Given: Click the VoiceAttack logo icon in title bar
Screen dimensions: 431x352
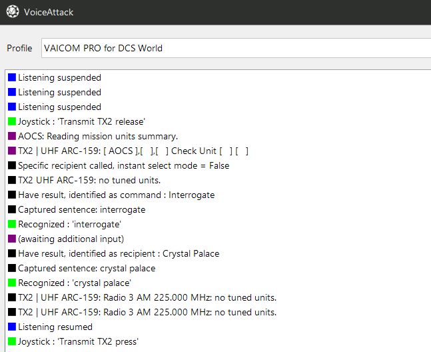Looking at the screenshot, I should [x=13, y=12].
